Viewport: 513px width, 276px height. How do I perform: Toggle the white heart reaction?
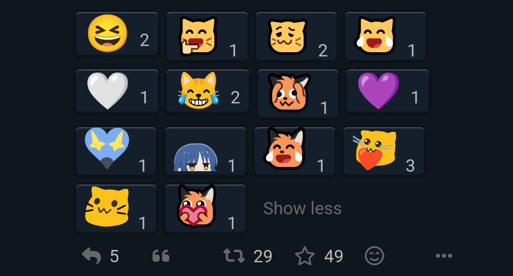pos(117,91)
